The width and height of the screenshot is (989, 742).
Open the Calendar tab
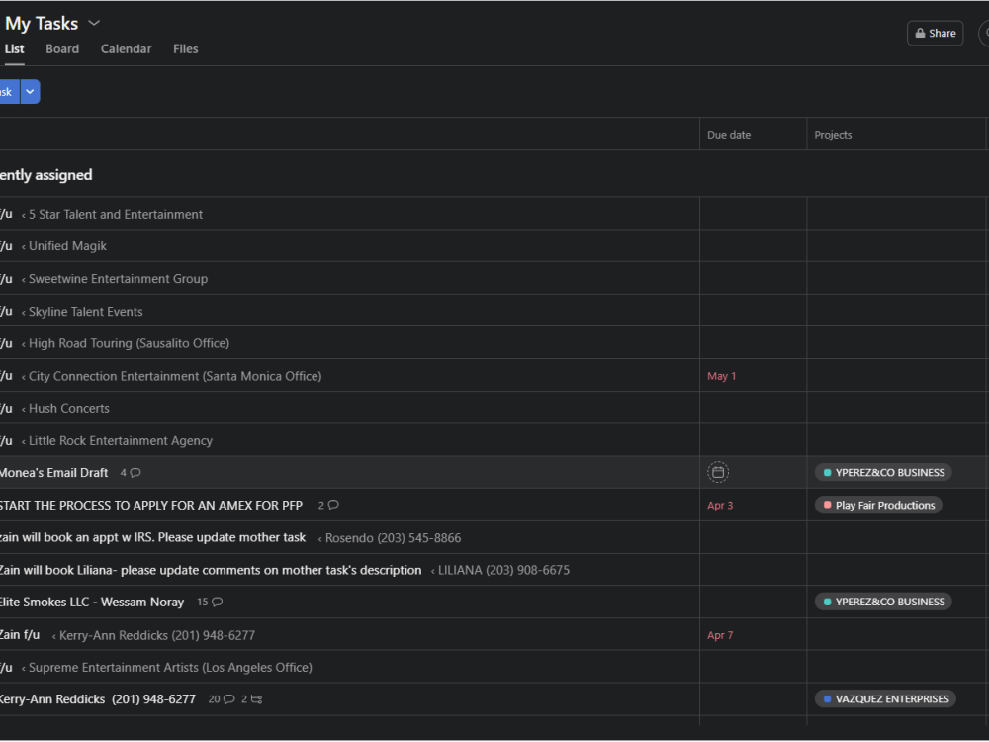127,48
